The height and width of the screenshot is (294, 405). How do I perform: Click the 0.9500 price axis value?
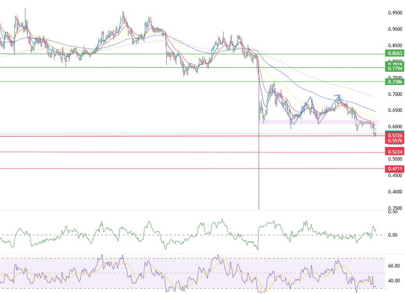pyautogui.click(x=394, y=13)
